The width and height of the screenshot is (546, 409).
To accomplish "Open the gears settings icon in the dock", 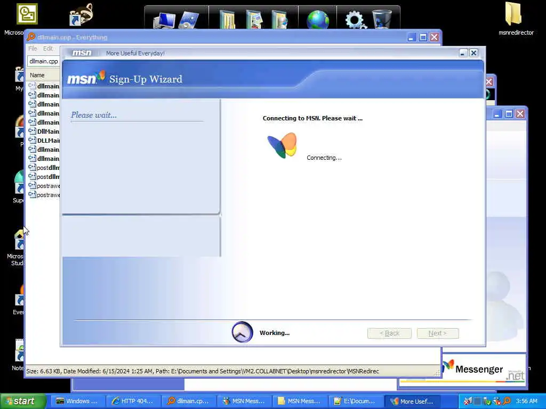I will click(x=355, y=20).
